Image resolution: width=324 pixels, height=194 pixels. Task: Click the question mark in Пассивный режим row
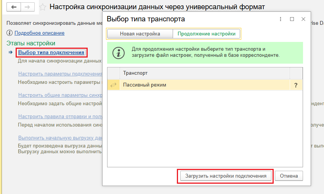pos(296,85)
